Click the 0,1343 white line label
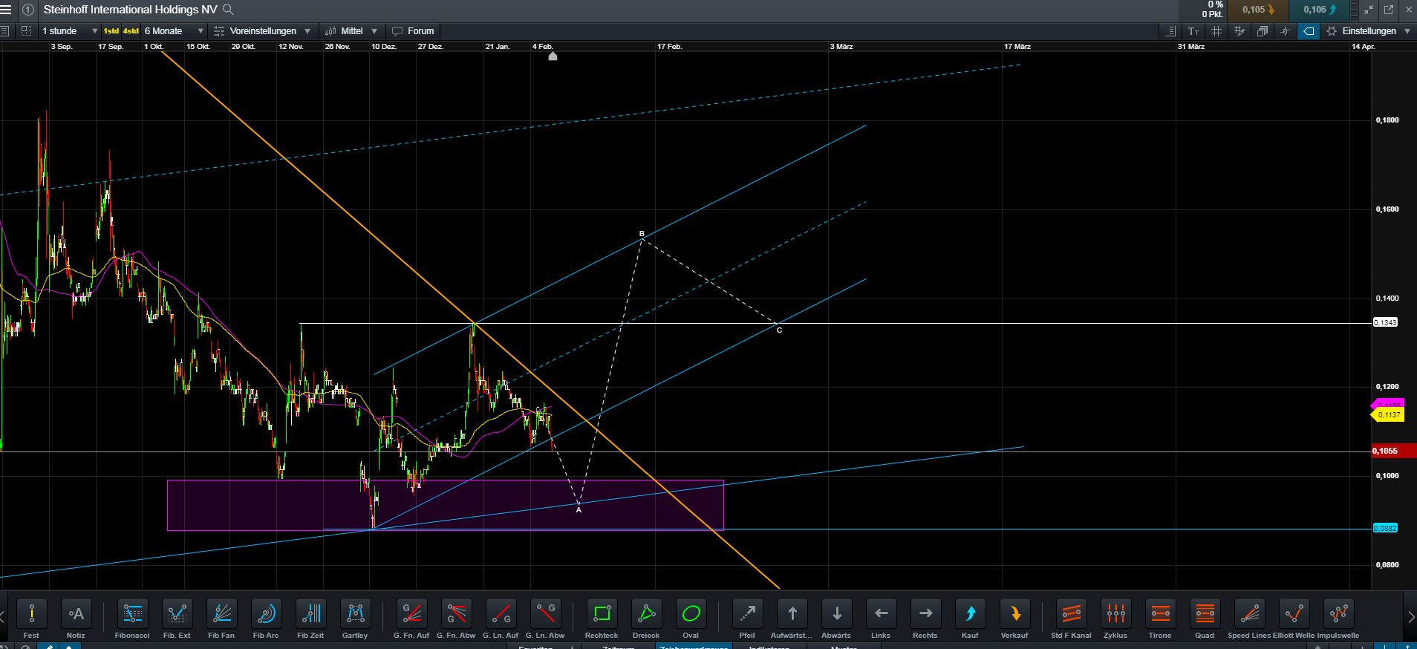 click(1385, 323)
